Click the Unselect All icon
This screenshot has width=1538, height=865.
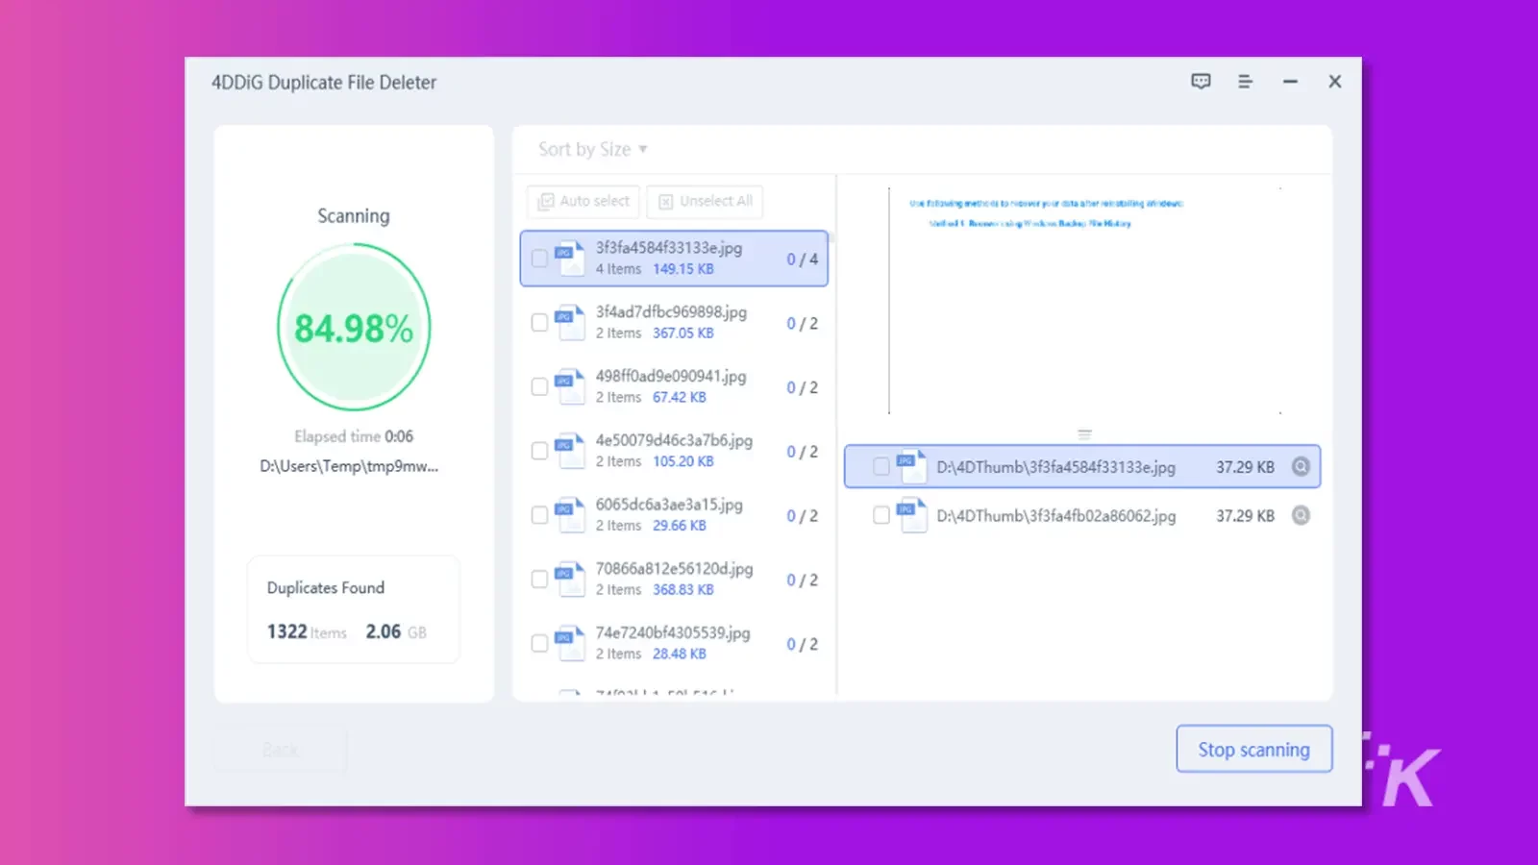665,201
